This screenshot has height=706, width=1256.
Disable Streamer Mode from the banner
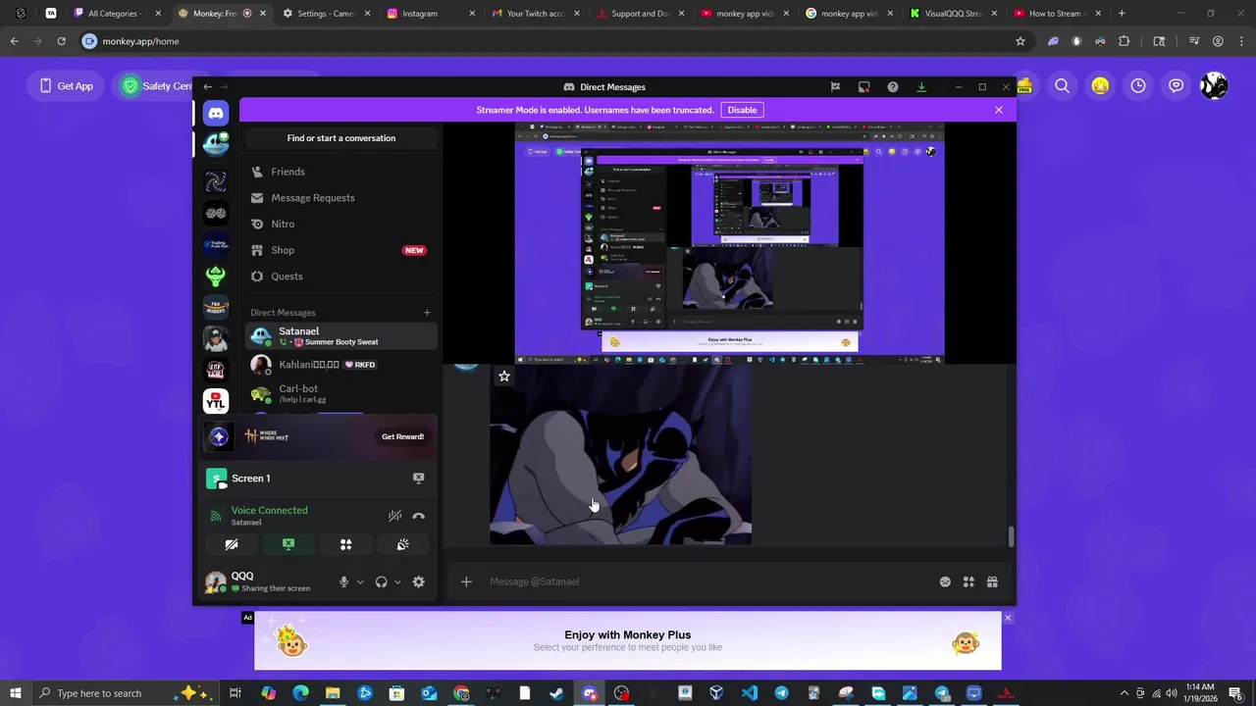point(742,110)
